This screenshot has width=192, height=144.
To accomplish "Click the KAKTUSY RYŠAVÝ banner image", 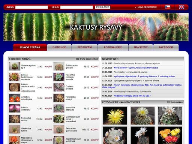I will [96, 27].
